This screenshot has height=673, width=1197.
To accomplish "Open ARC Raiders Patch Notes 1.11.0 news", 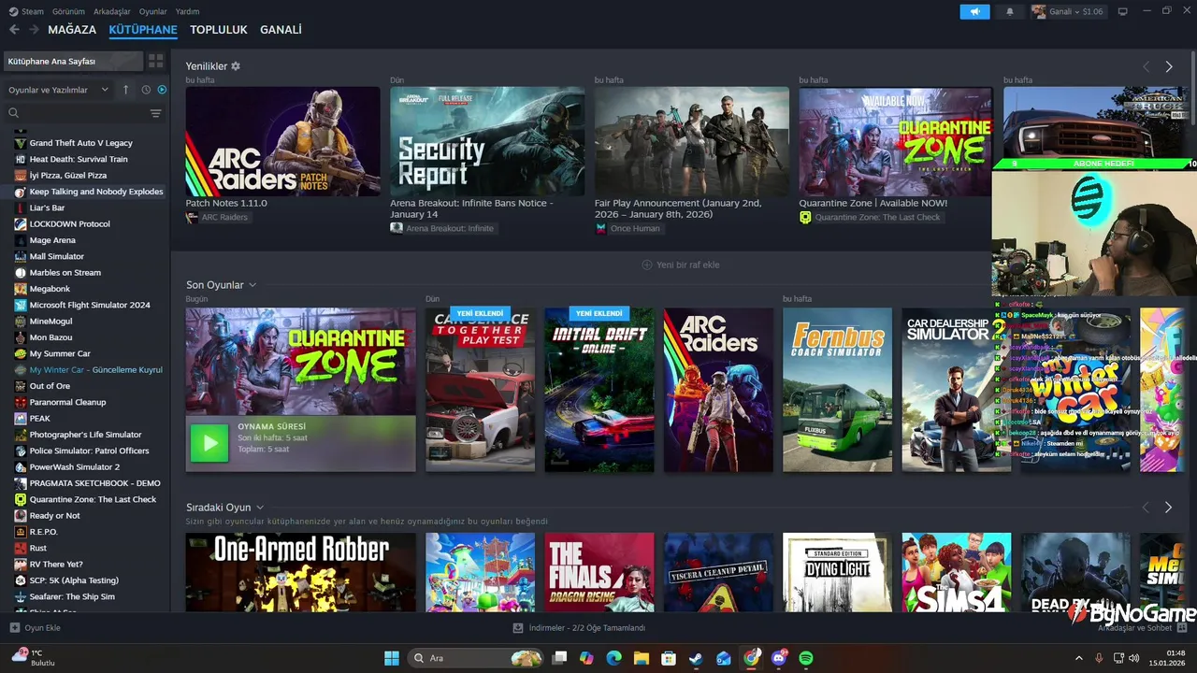I will (282, 141).
